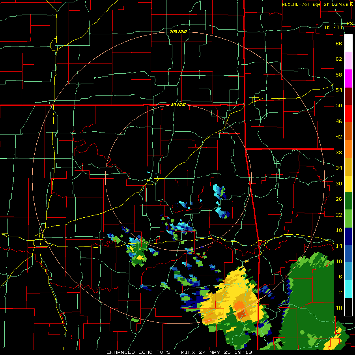
Task: Click the legend value 14
Action: point(339,246)
